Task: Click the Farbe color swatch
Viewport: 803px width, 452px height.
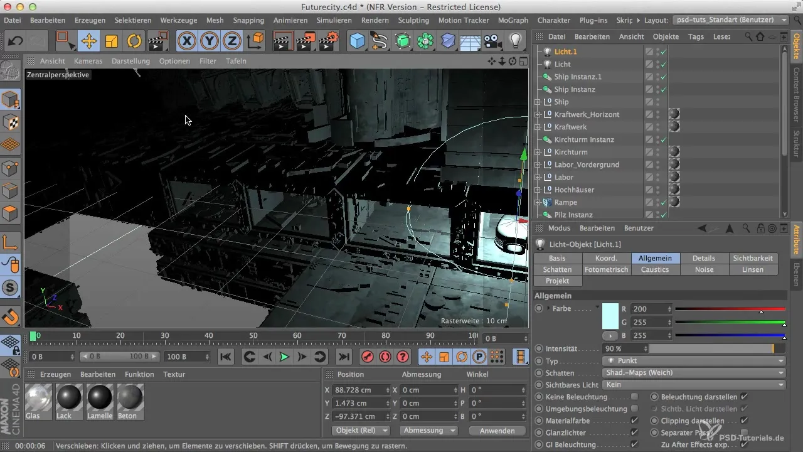Action: 610,316
